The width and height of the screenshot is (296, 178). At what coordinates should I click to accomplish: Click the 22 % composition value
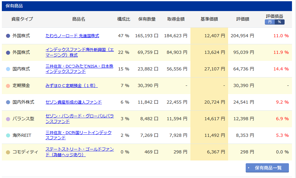(x=124, y=52)
